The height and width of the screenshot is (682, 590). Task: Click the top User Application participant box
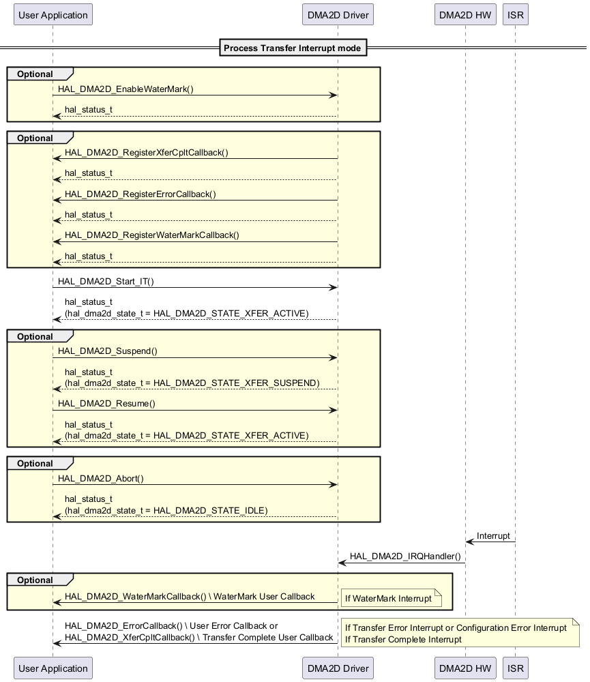53,15
